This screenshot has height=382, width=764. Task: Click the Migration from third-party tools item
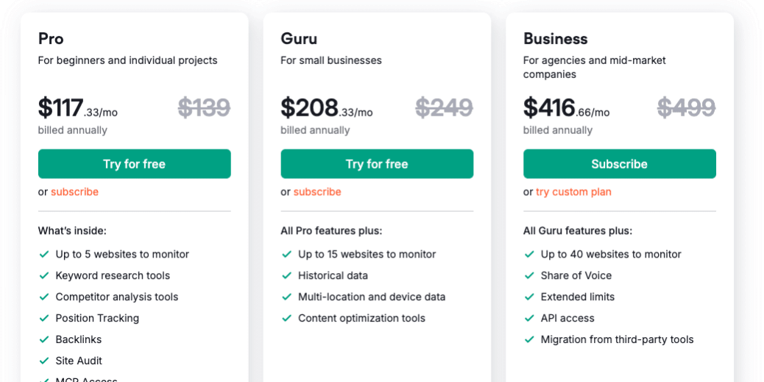[x=617, y=340]
